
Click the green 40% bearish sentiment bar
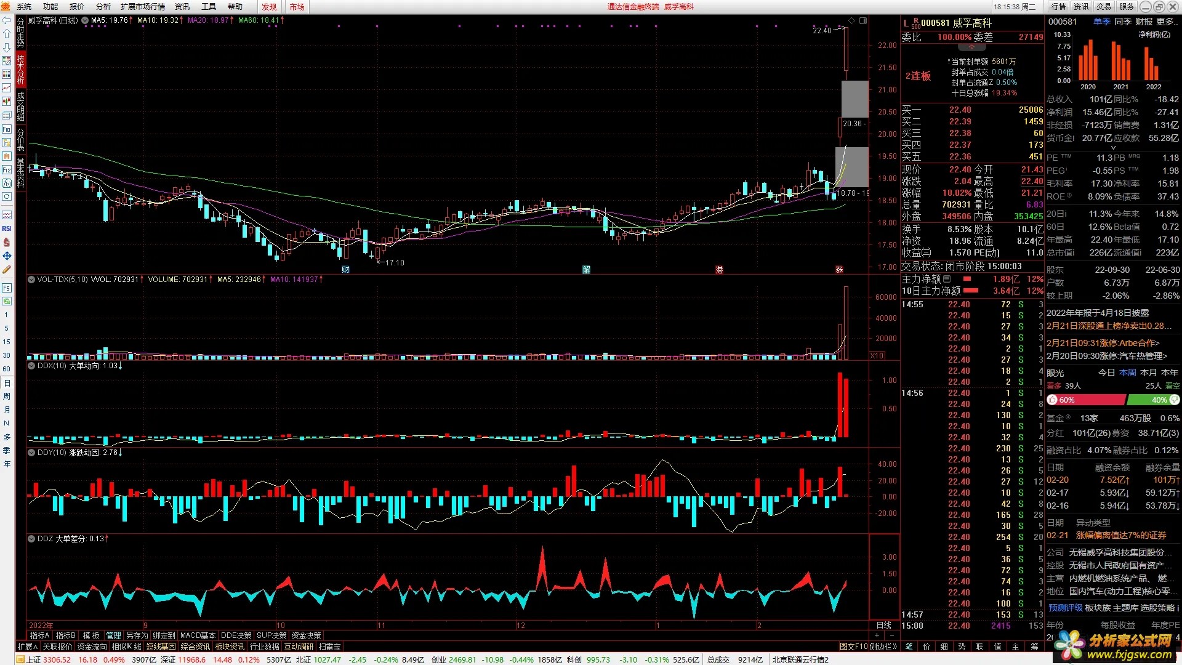(1153, 400)
